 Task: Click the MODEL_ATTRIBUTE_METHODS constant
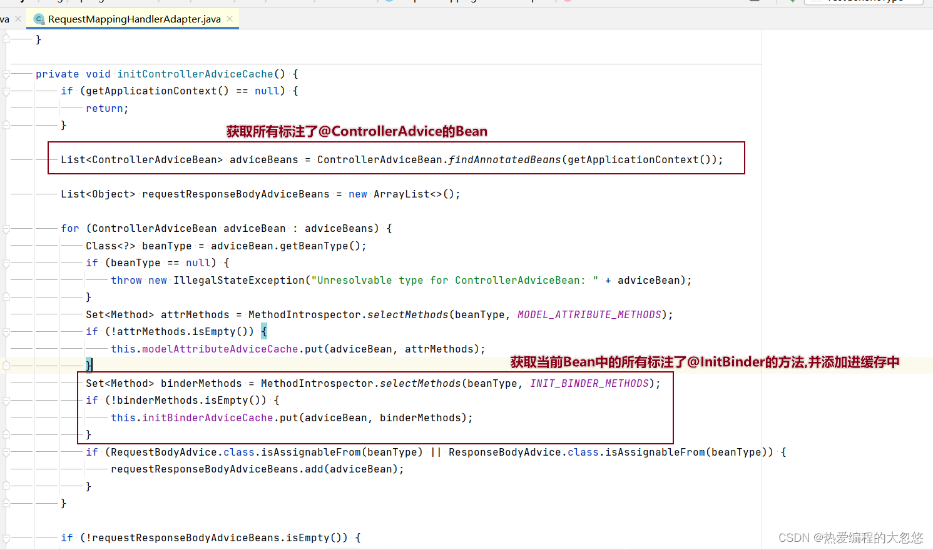coord(589,314)
